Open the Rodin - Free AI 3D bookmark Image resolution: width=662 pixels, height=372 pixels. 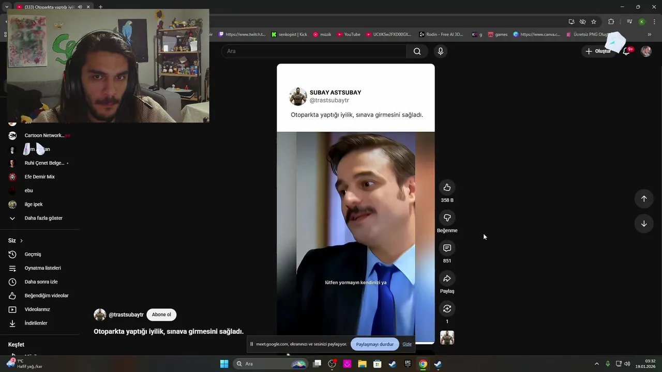pyautogui.click(x=441, y=35)
